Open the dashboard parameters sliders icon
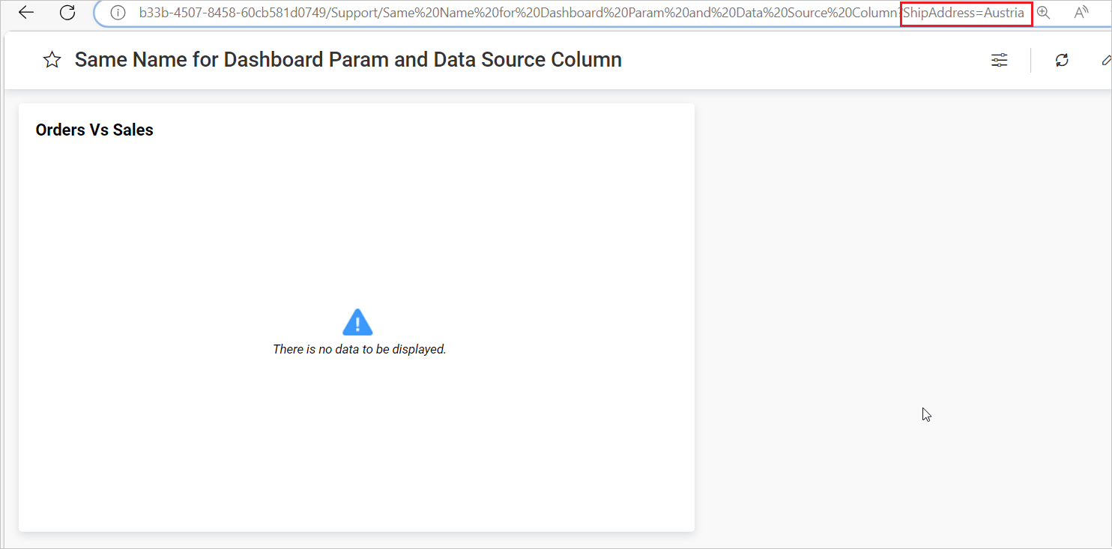This screenshot has height=549, width=1112. [1000, 60]
